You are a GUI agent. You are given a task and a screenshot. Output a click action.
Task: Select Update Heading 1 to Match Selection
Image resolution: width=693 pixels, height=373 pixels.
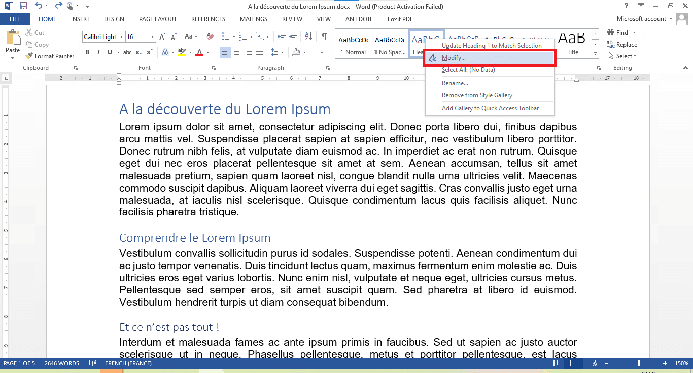(491, 46)
